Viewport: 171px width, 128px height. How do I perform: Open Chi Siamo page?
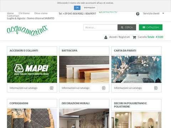coord(24,13)
